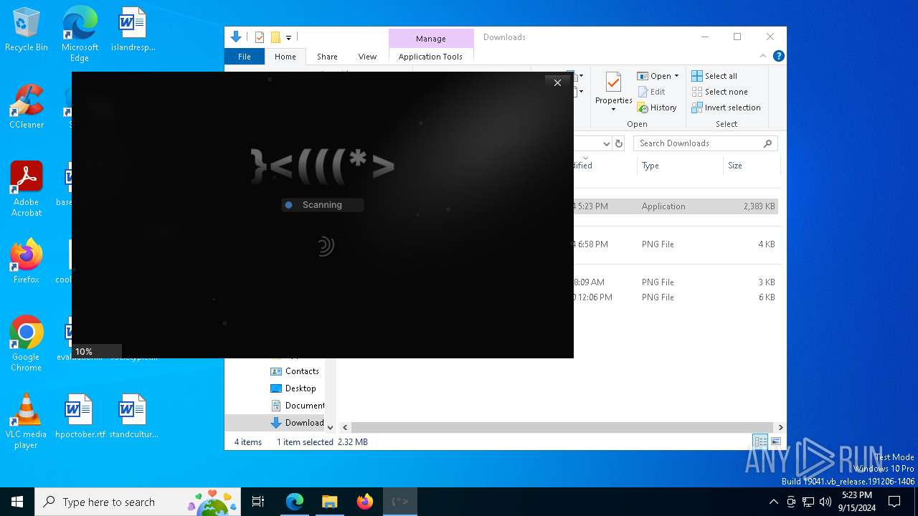Close the black Scanning overlay window

click(557, 83)
